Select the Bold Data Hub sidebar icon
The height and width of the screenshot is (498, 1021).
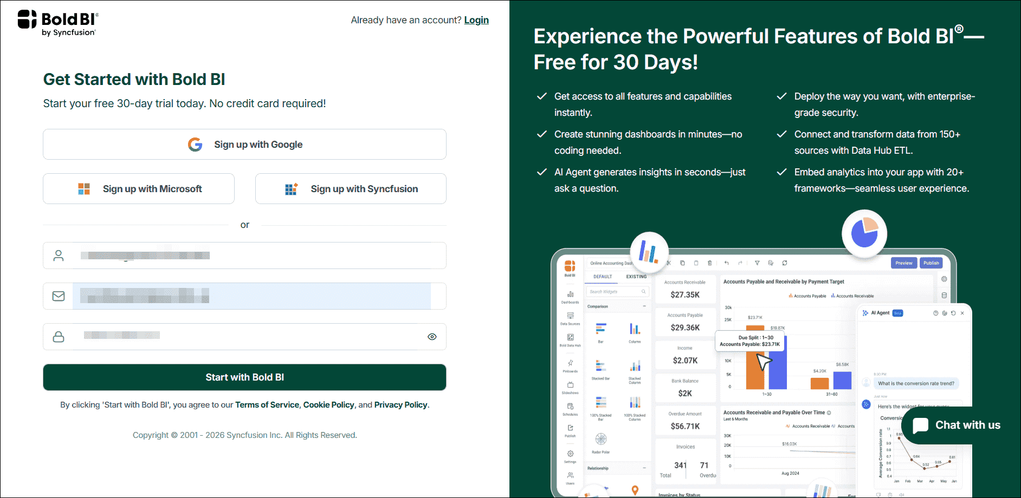pyautogui.click(x=570, y=337)
